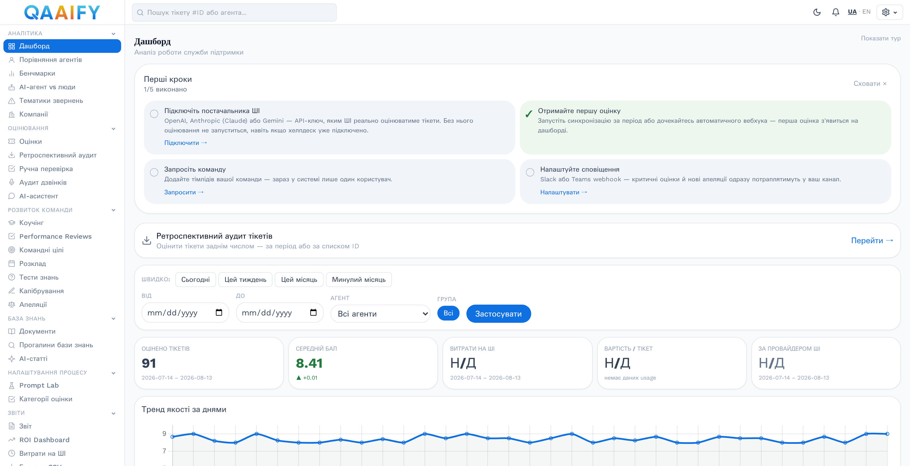Click the Калібрування pencil icon

(12, 291)
